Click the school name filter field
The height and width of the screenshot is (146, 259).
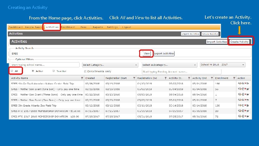(45, 65)
